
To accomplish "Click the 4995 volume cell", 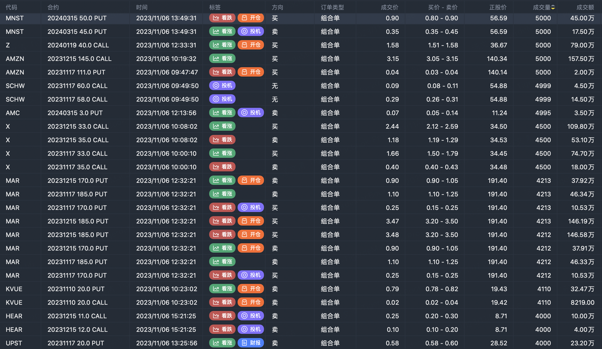I will (543, 113).
